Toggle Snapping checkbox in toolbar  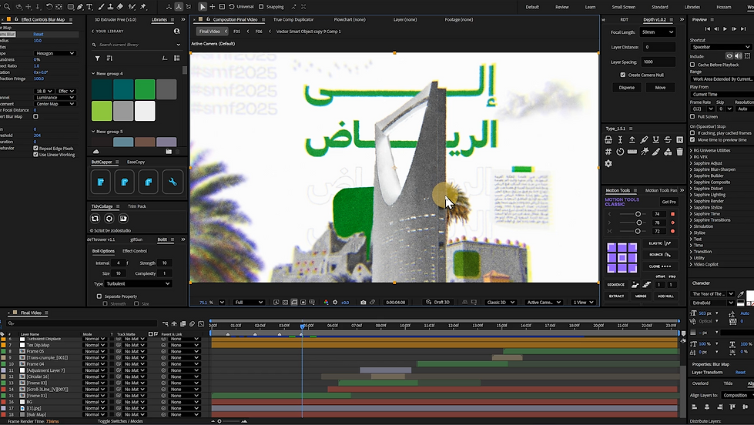tap(261, 7)
